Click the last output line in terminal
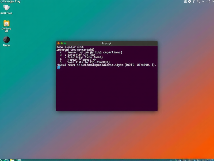This screenshot has height=161, width=214. (106, 65)
